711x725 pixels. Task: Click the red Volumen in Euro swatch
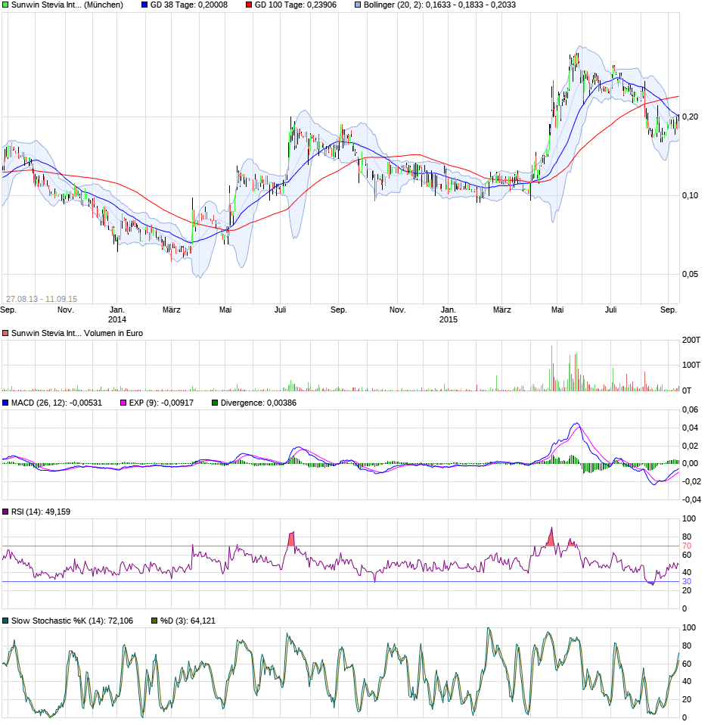pyautogui.click(x=5, y=334)
